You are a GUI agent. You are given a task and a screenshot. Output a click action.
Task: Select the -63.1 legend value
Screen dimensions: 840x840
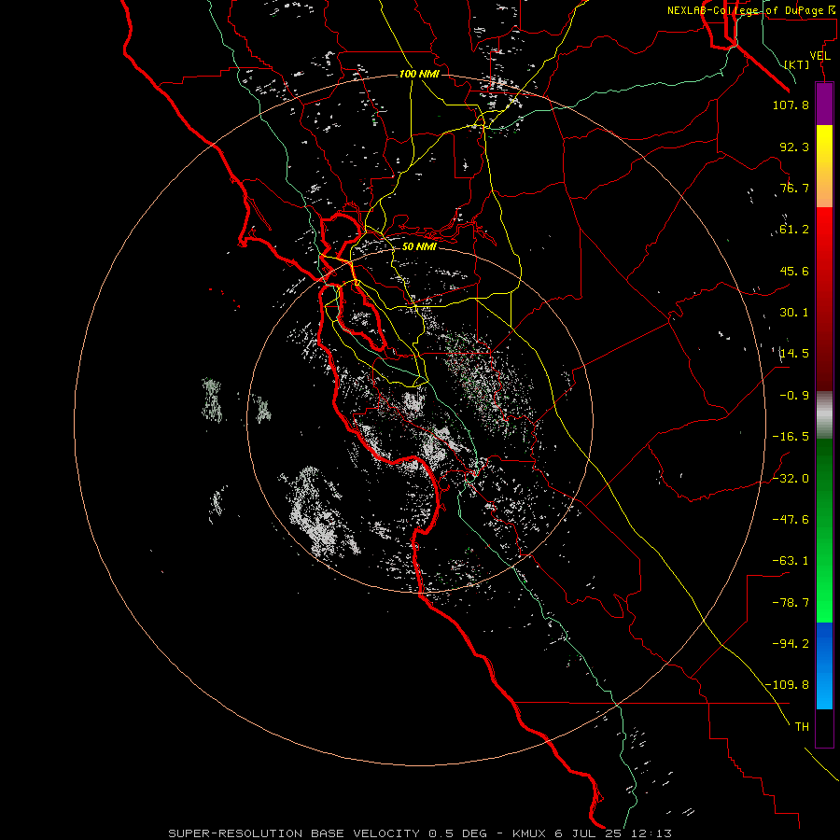coord(791,561)
